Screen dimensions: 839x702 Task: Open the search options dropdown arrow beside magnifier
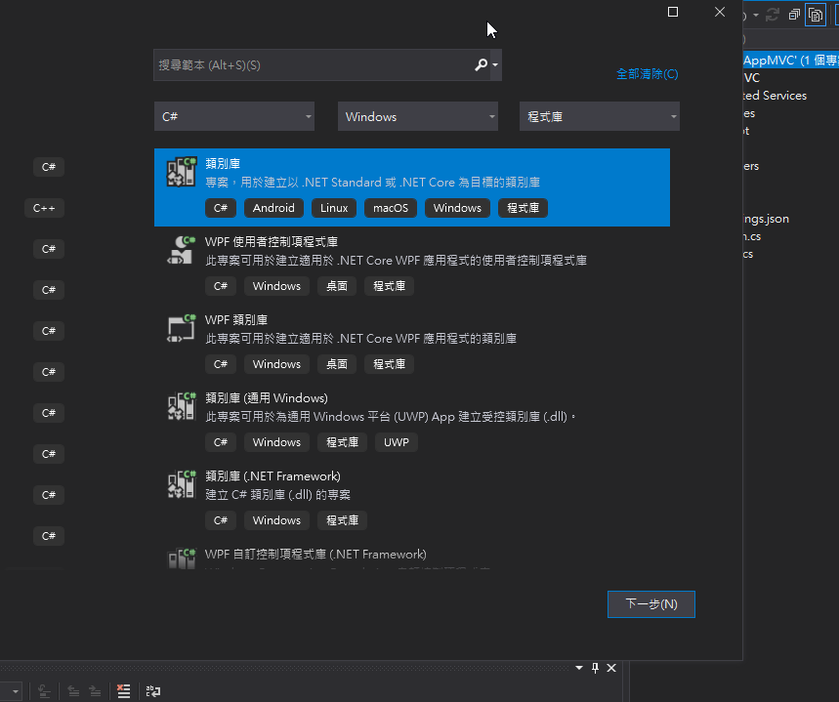[495, 64]
